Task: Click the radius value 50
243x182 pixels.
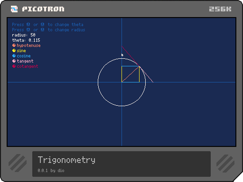Action: pos(33,35)
